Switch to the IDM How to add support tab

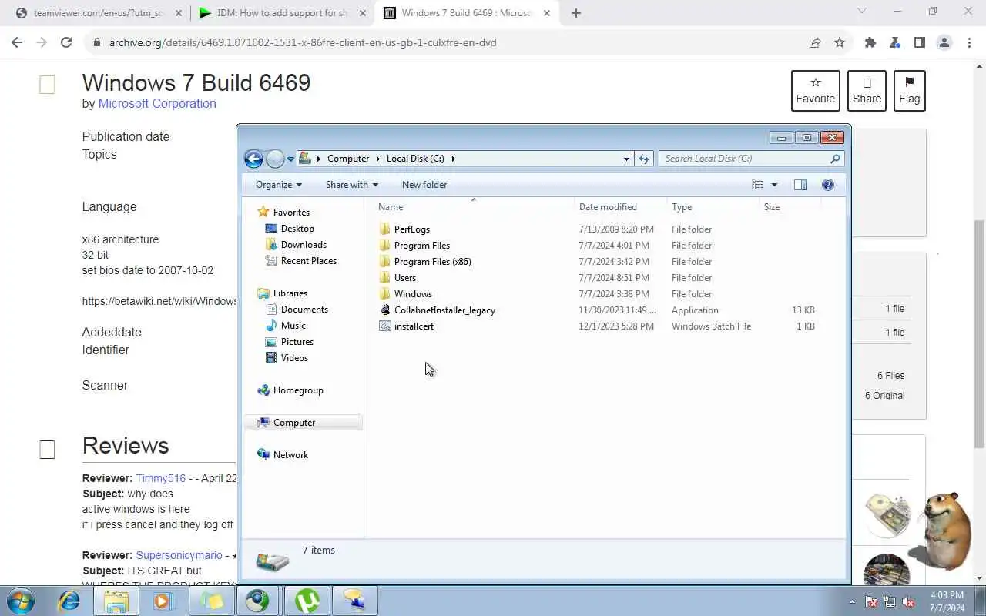282,13
